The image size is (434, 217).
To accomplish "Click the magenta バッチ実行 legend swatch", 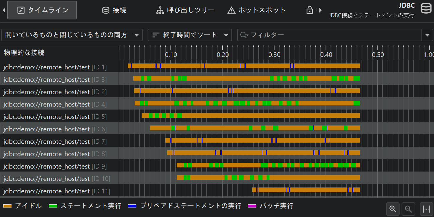I will (252, 206).
